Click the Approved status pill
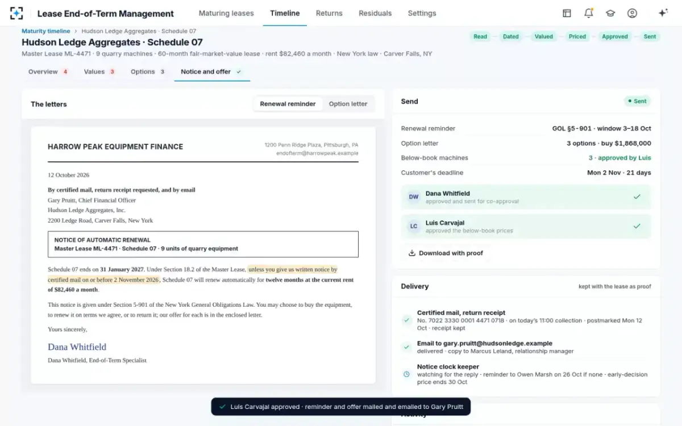 tap(615, 36)
